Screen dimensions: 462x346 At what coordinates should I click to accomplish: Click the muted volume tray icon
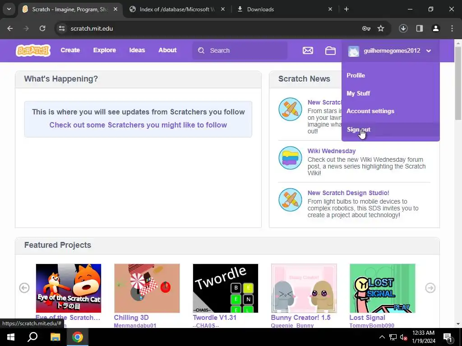(403, 337)
